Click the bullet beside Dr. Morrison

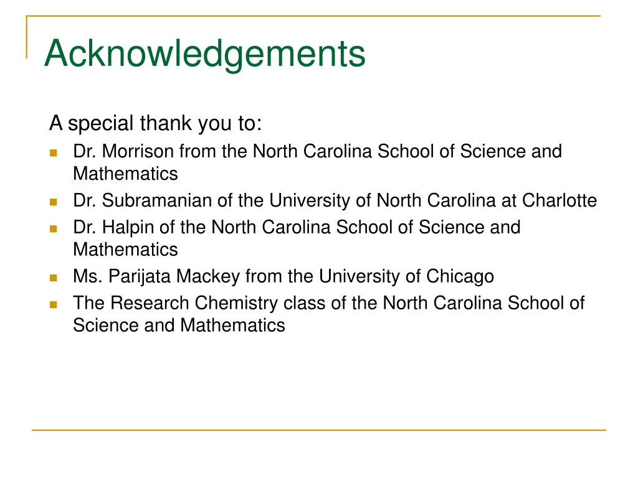pos(54,153)
